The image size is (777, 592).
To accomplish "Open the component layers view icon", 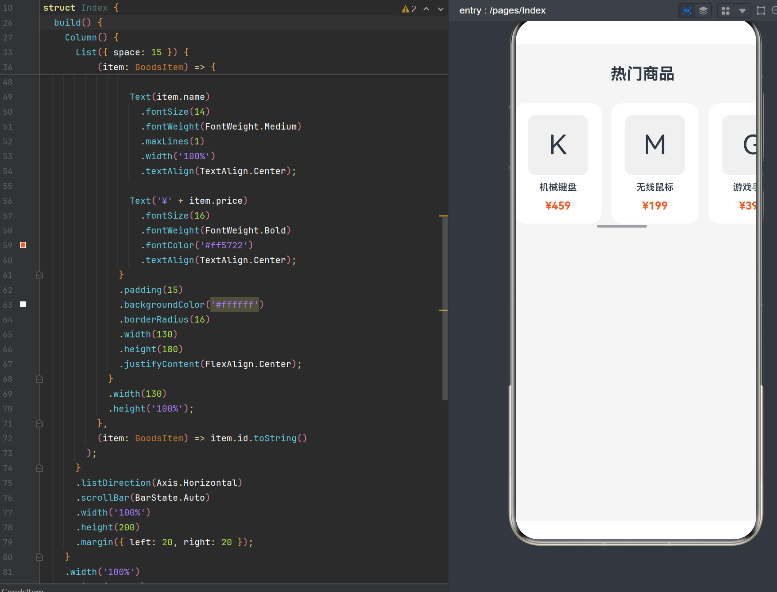I will tap(703, 11).
